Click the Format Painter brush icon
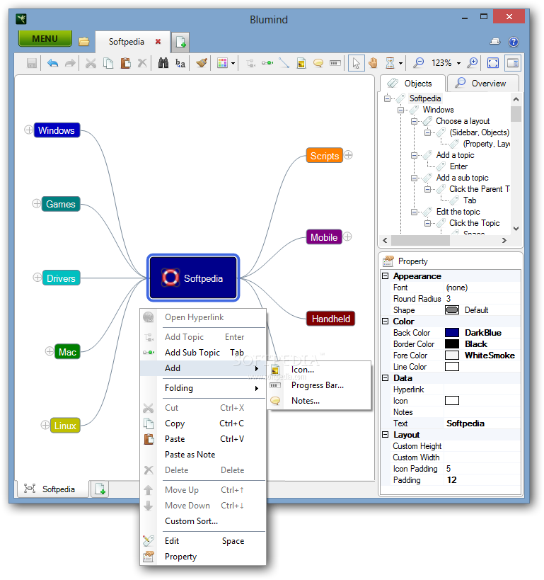This screenshot has height=580, width=544. [202, 63]
